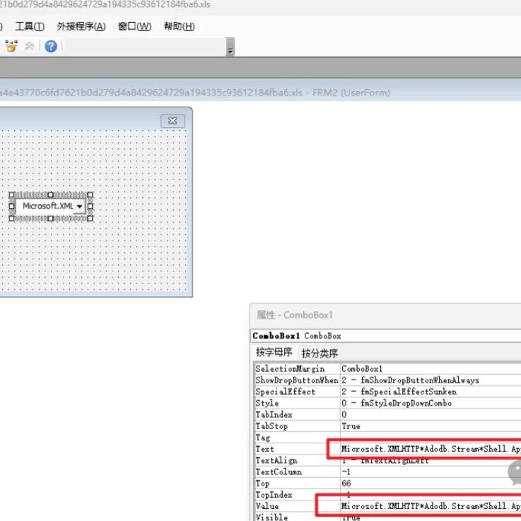The image size is (521, 521).
Task: Click the True value of TabStop
Action: click(351, 426)
